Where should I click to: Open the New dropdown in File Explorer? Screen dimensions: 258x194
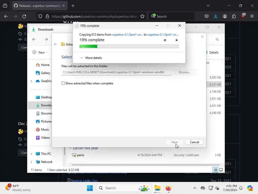coord(40,52)
